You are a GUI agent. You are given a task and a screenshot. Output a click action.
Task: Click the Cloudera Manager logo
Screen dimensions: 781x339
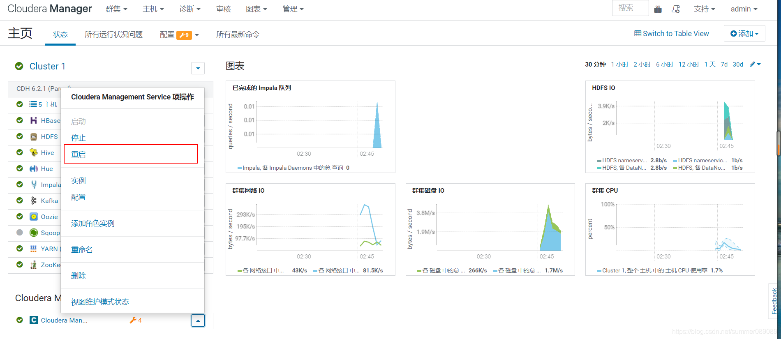[x=50, y=9]
